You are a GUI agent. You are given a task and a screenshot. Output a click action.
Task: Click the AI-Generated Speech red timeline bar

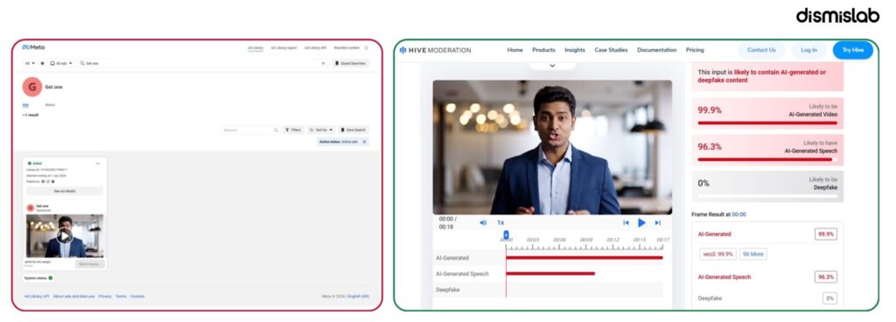pos(550,274)
